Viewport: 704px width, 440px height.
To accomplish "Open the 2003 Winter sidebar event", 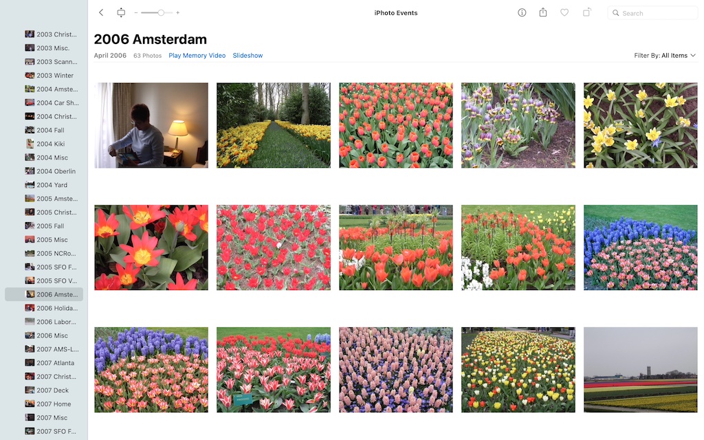I will point(54,76).
